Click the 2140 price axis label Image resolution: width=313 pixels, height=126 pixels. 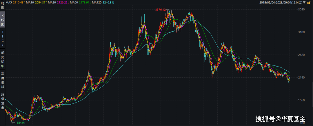point(301,78)
